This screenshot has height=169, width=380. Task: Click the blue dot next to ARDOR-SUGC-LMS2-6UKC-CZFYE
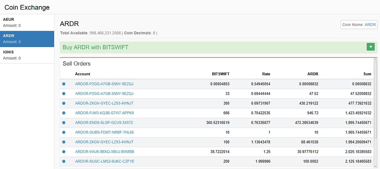64,161
